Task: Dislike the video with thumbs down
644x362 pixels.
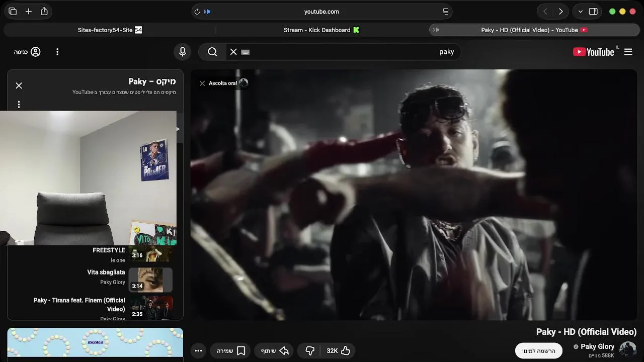Action: [310, 350]
